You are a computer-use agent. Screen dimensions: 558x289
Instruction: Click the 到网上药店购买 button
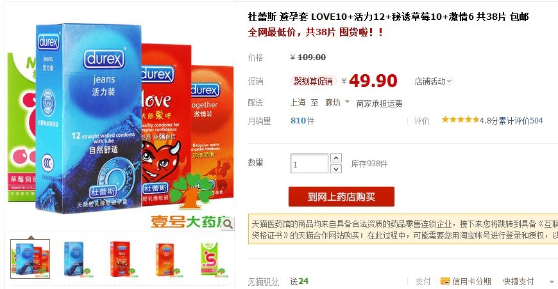(341, 196)
